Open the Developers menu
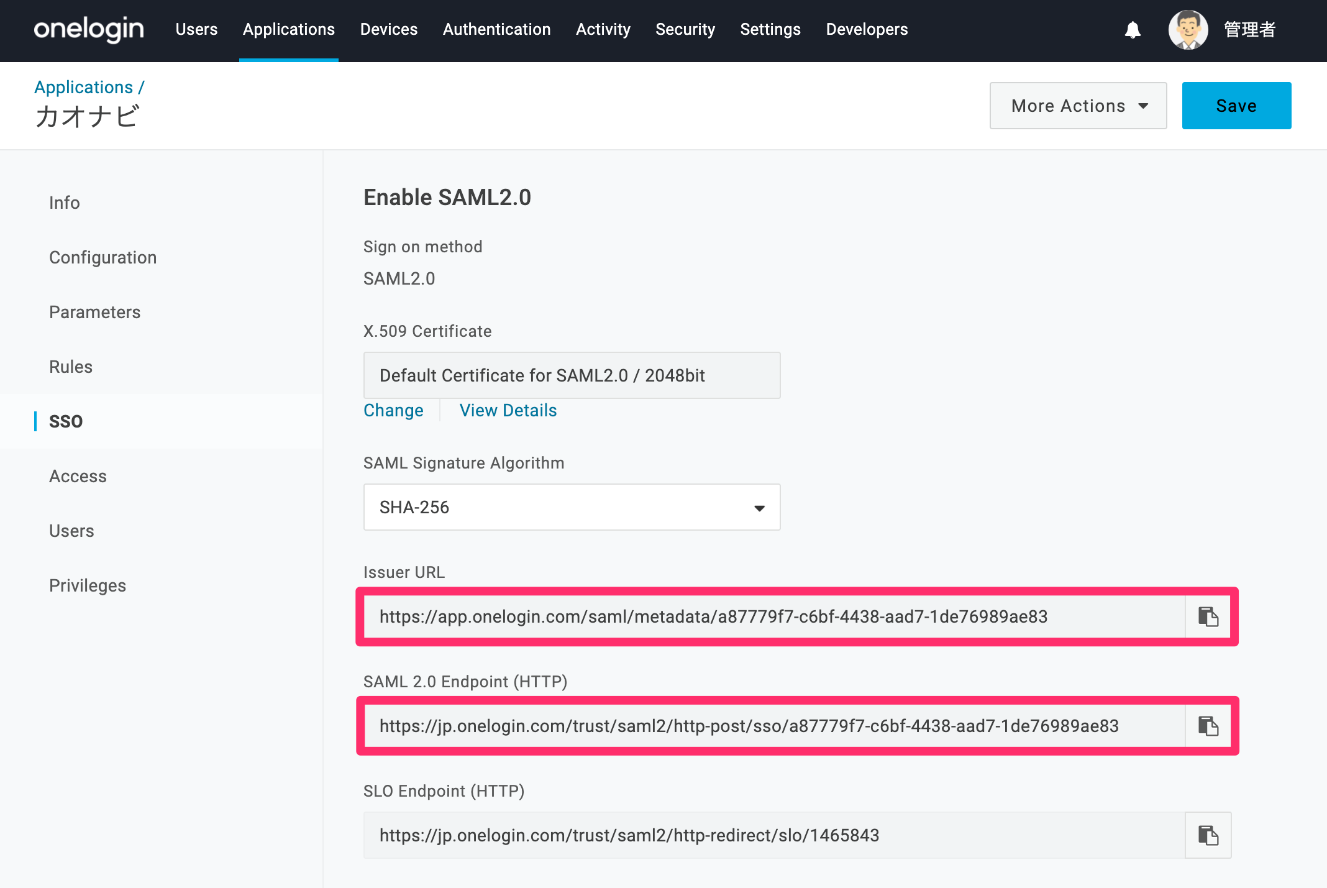 [867, 29]
